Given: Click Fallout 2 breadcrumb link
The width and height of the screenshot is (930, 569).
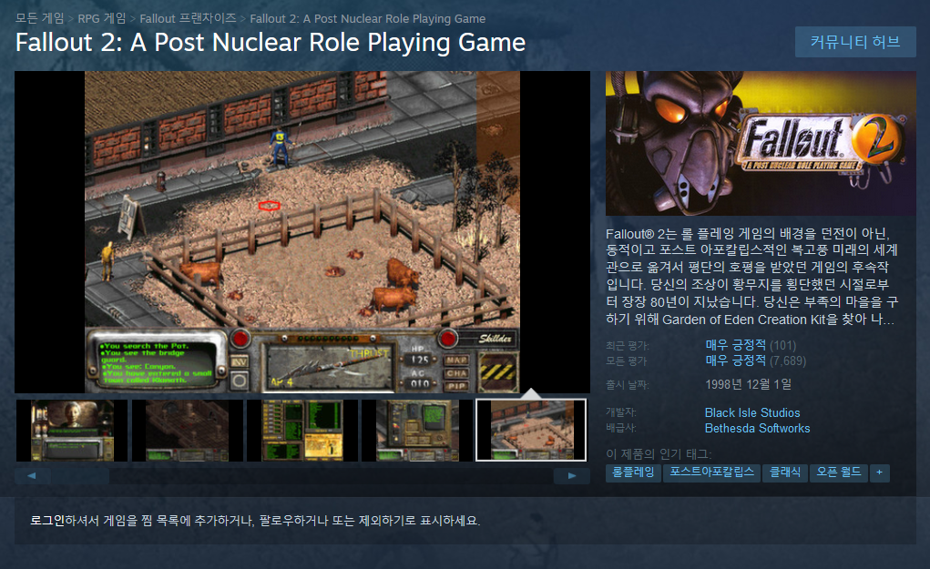Looking at the screenshot, I should 368,18.
